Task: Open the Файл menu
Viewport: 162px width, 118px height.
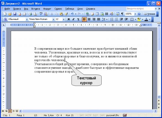Action: pyautogui.click(x=7, y=9)
